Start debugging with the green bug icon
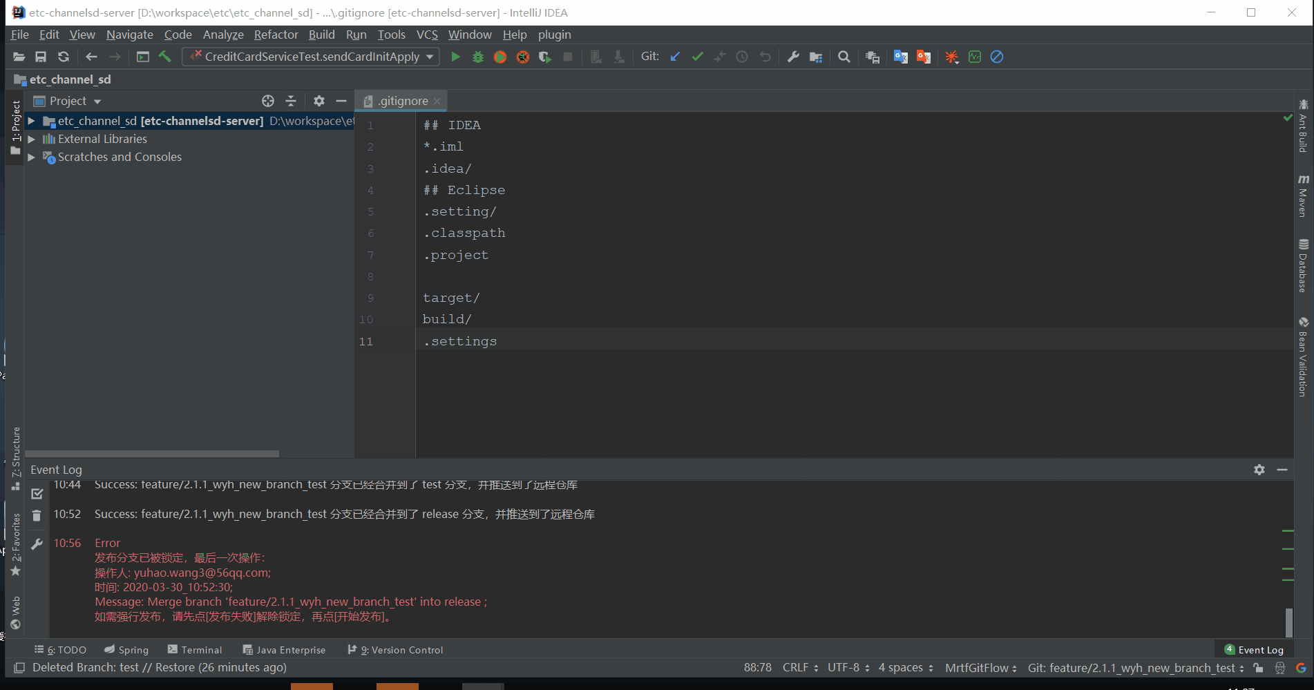This screenshot has width=1314, height=690. coord(478,57)
